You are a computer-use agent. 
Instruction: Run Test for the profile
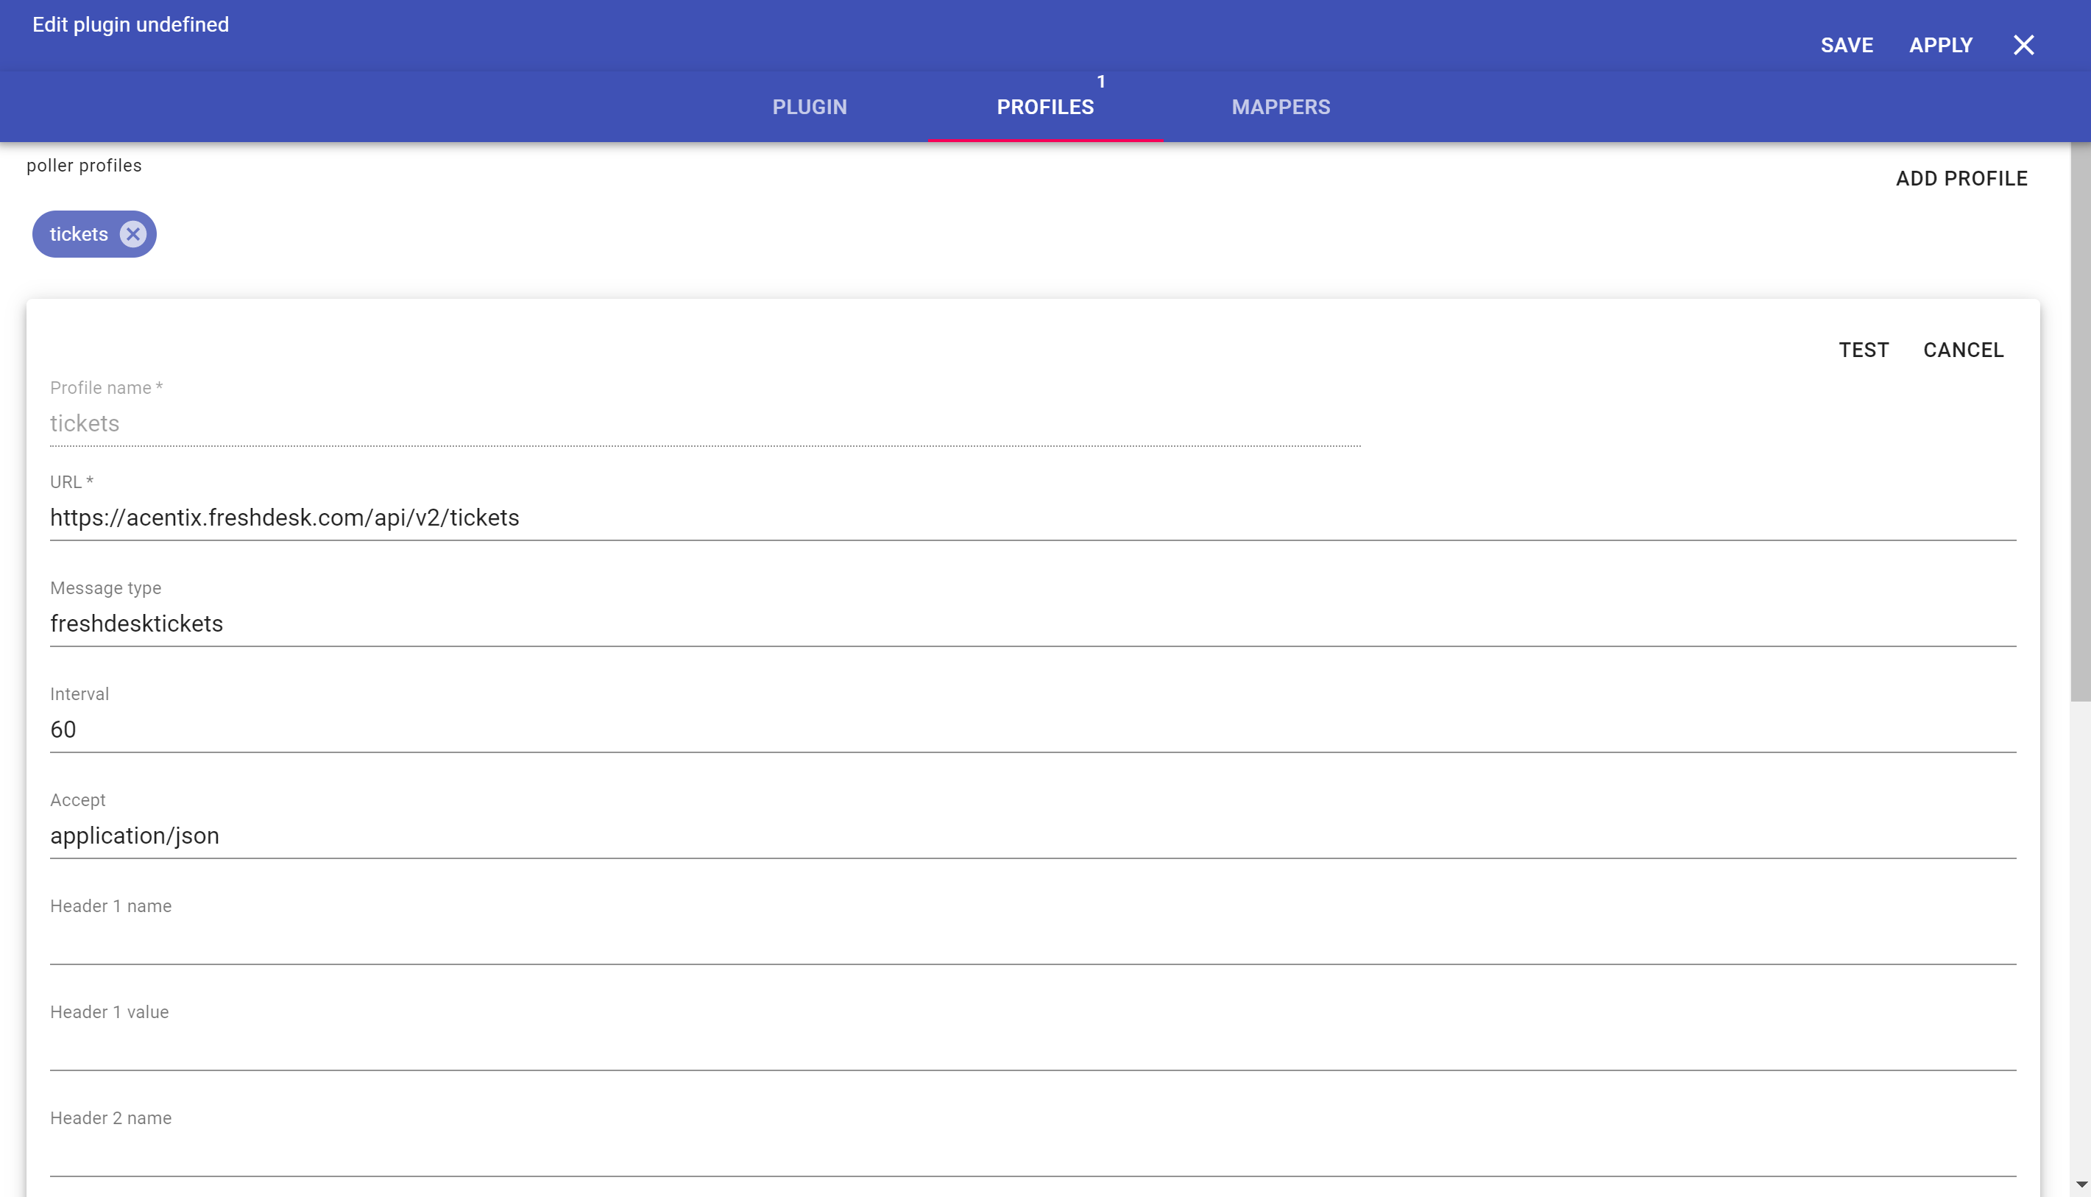[1864, 350]
